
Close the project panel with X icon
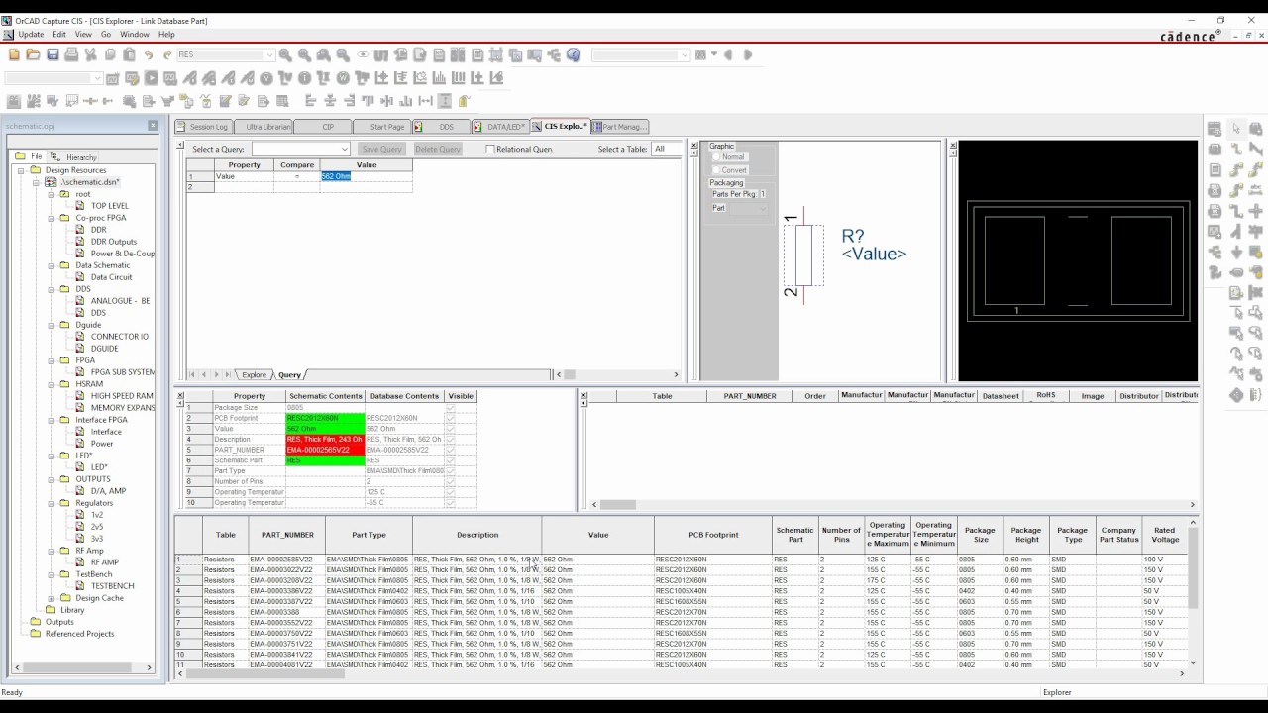[x=153, y=126]
